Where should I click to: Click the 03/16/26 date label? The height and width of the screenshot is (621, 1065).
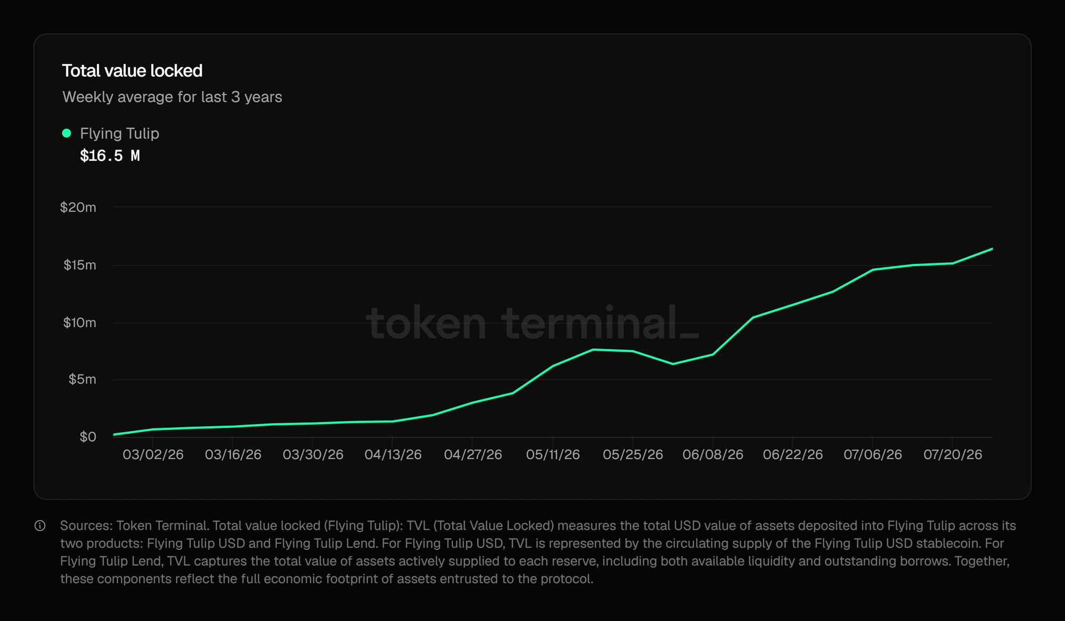233,454
